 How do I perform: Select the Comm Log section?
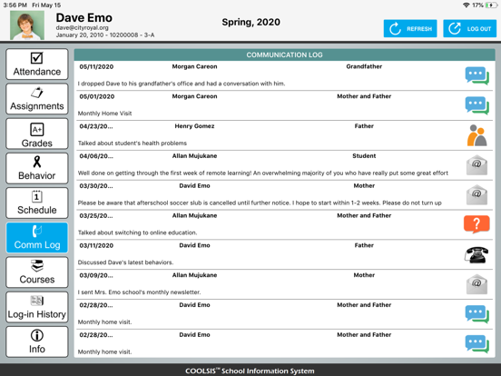(36, 238)
